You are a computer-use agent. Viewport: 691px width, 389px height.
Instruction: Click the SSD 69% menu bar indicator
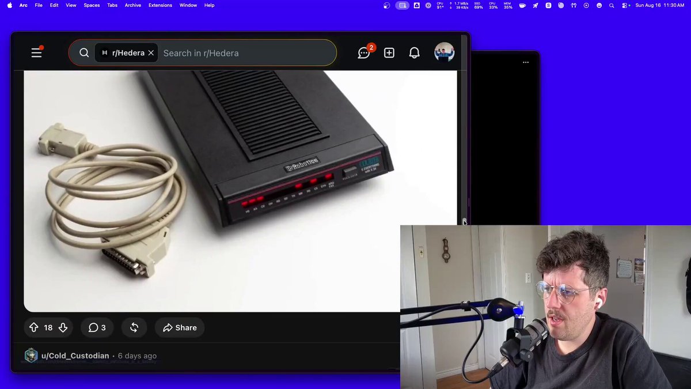tap(479, 5)
